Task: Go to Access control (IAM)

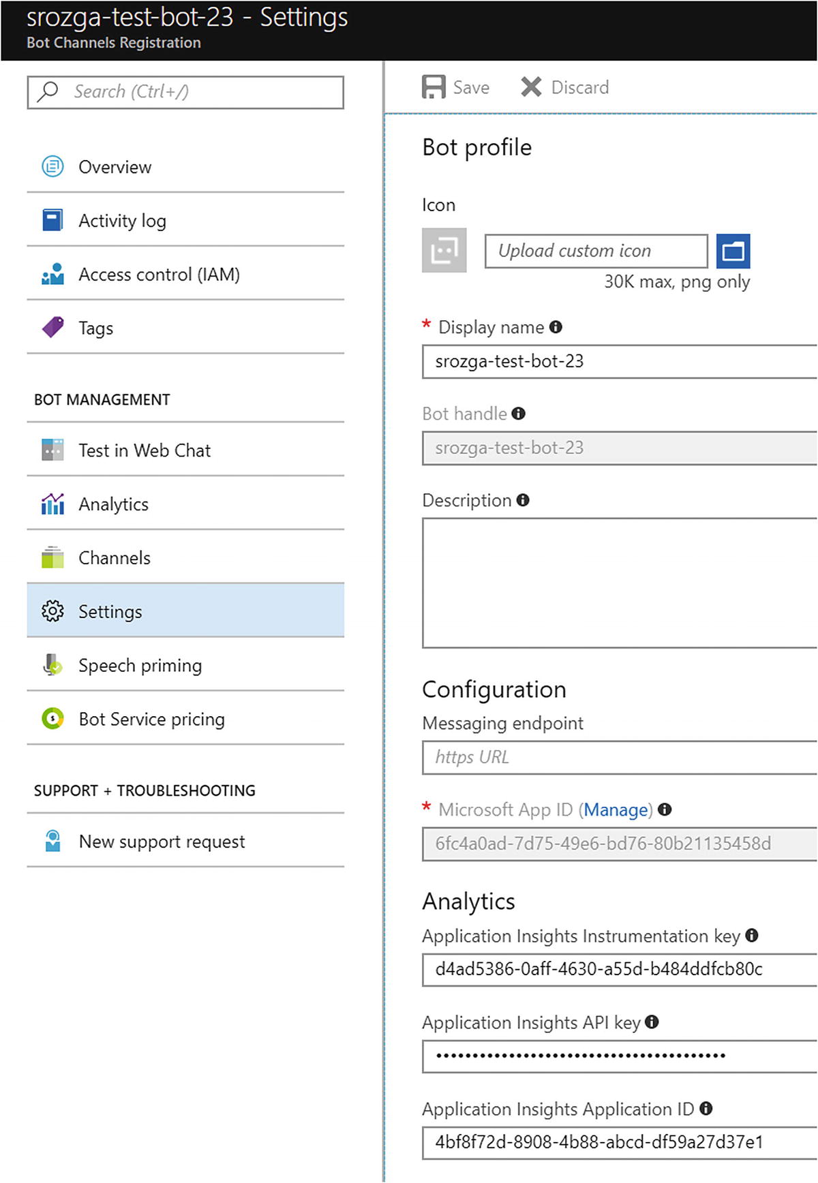Action: [159, 275]
